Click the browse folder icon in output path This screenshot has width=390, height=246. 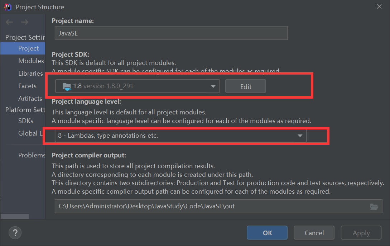point(374,206)
